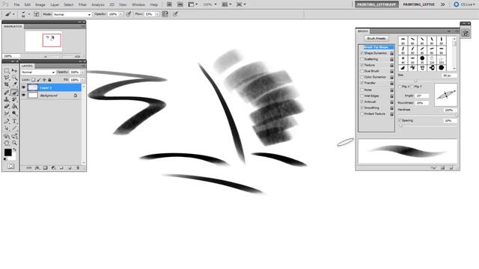Select the Path Selection tool
This screenshot has height=269, width=479.
click(x=7, y=129)
